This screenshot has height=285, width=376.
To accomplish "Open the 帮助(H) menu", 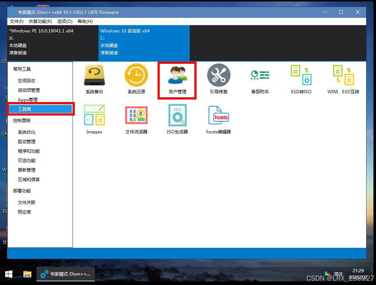I will coord(85,22).
